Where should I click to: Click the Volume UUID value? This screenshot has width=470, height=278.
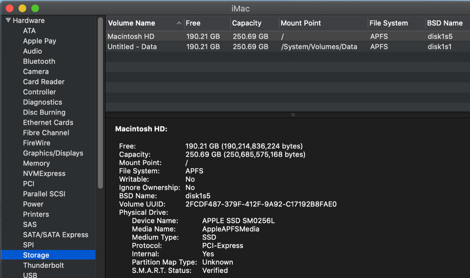(261, 204)
